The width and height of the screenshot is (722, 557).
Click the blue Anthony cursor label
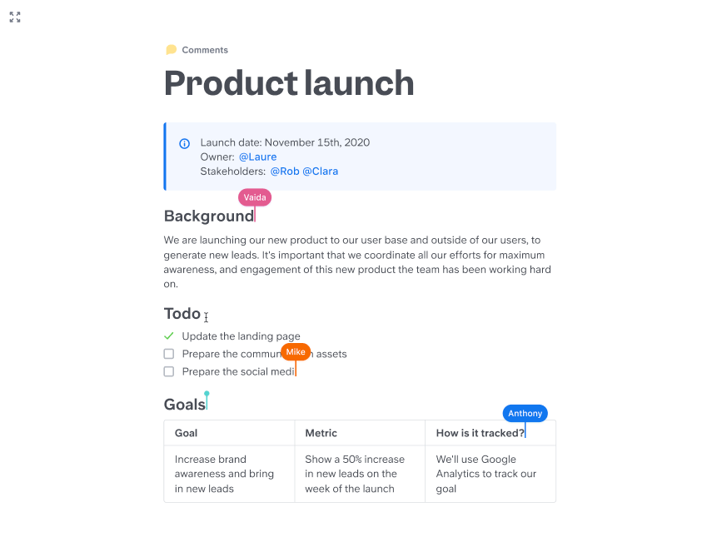pos(525,413)
